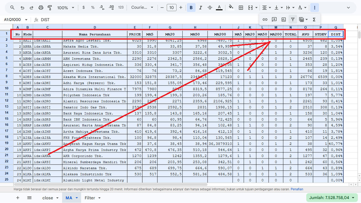Open the All Sheets list icon
The height and width of the screenshot is (203, 361).
29,198
